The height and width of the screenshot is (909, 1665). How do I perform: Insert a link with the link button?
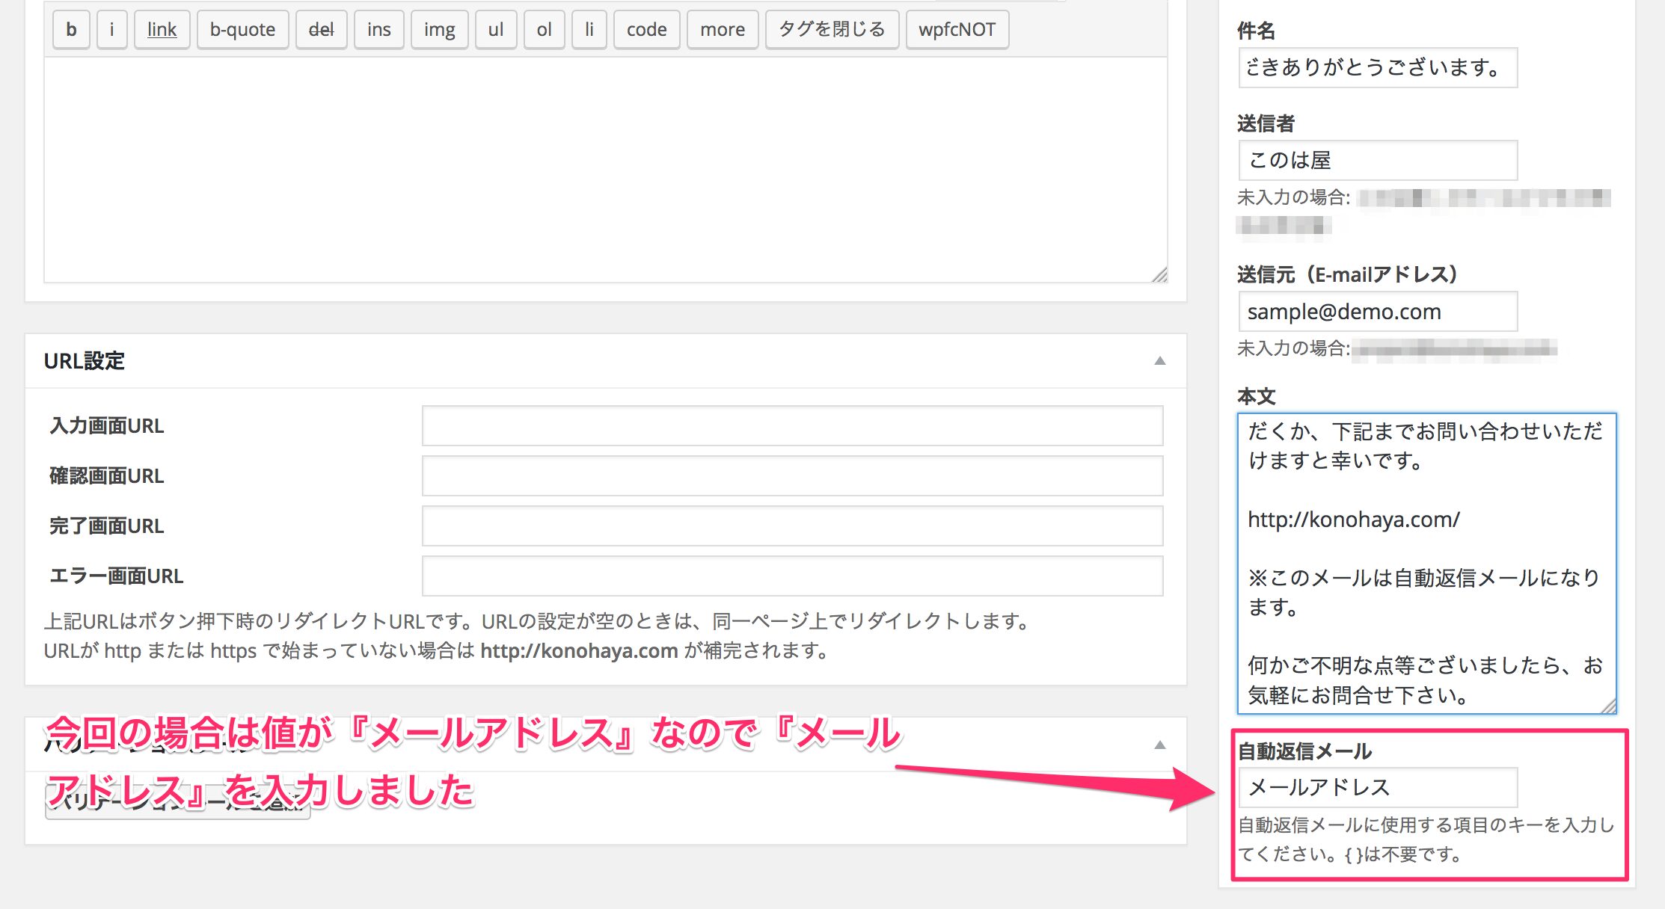coord(162,29)
